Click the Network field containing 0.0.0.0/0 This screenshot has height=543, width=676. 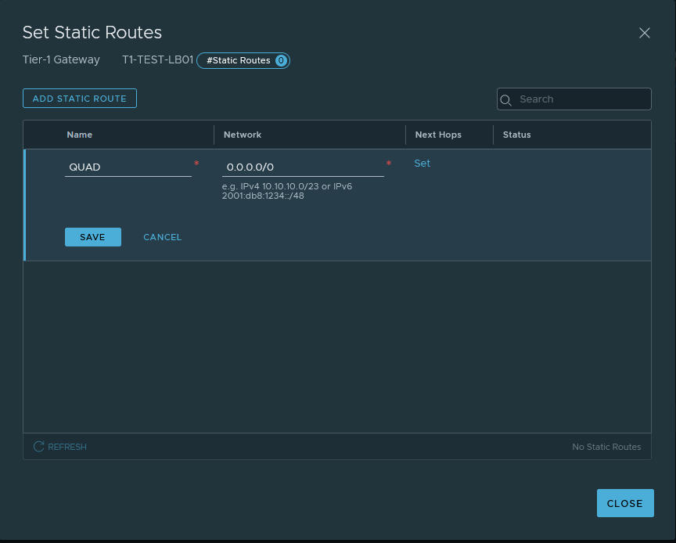coord(303,167)
